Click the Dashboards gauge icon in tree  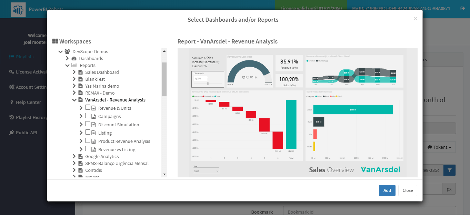click(74, 59)
